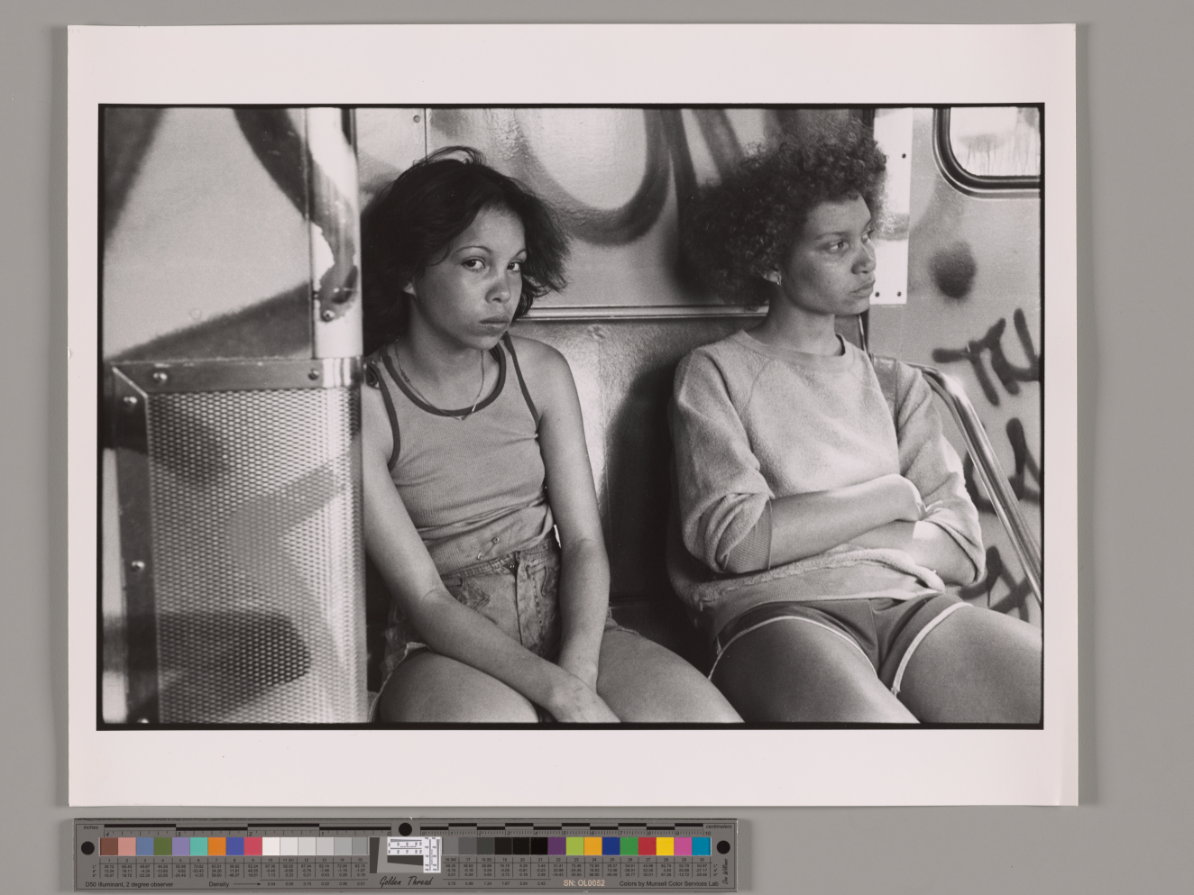Click 'Colors by Munsell Color Services Lab'
The image size is (1194, 895).
pyautogui.click(x=668, y=884)
